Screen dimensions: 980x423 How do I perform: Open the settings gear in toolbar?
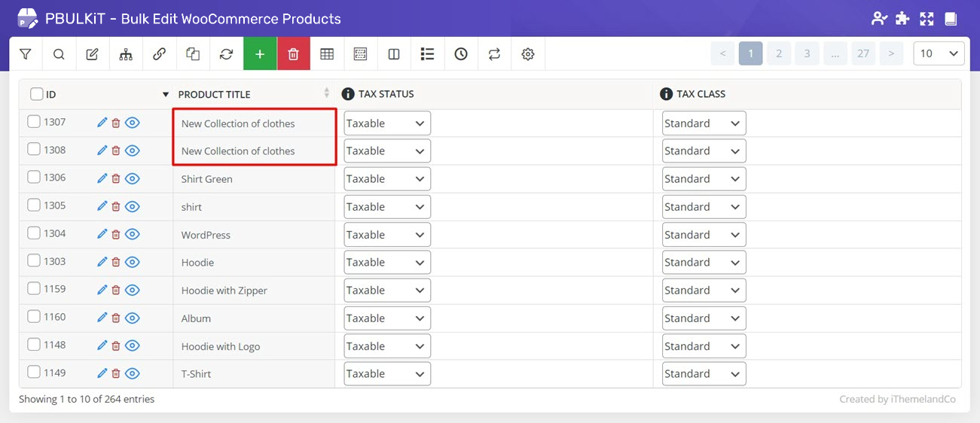tap(528, 54)
